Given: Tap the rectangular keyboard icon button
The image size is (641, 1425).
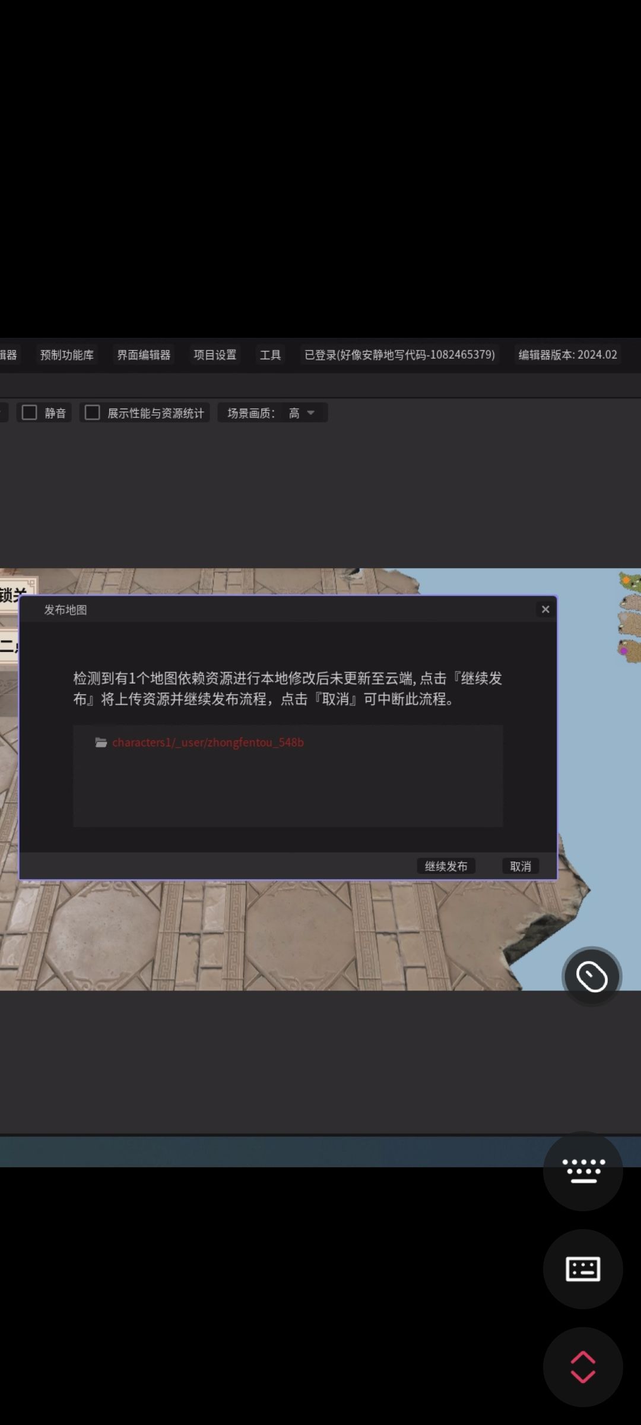Looking at the screenshot, I should (583, 1269).
